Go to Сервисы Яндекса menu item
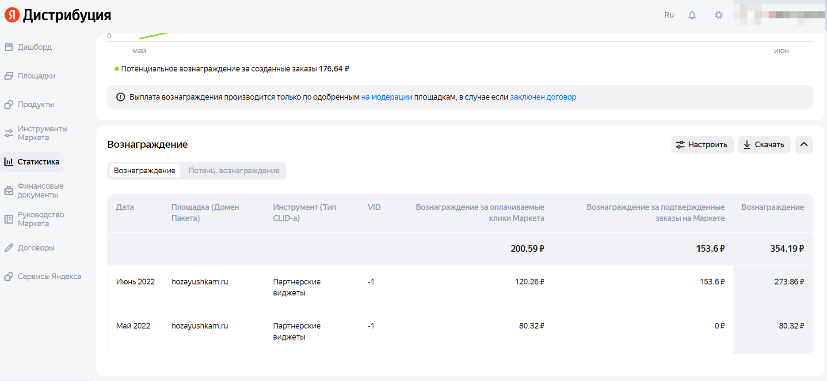 [49, 276]
